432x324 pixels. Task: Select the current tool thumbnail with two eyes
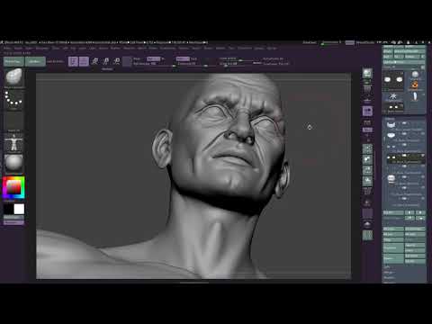[x=393, y=80]
